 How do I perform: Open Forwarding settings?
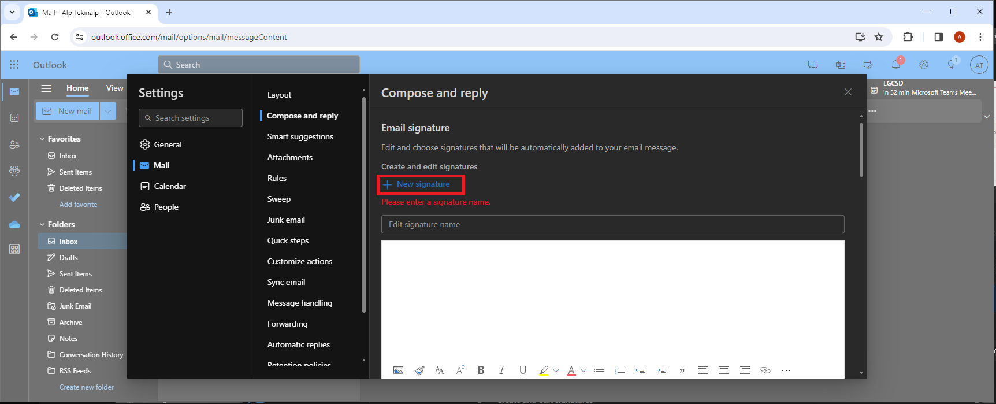coord(287,324)
